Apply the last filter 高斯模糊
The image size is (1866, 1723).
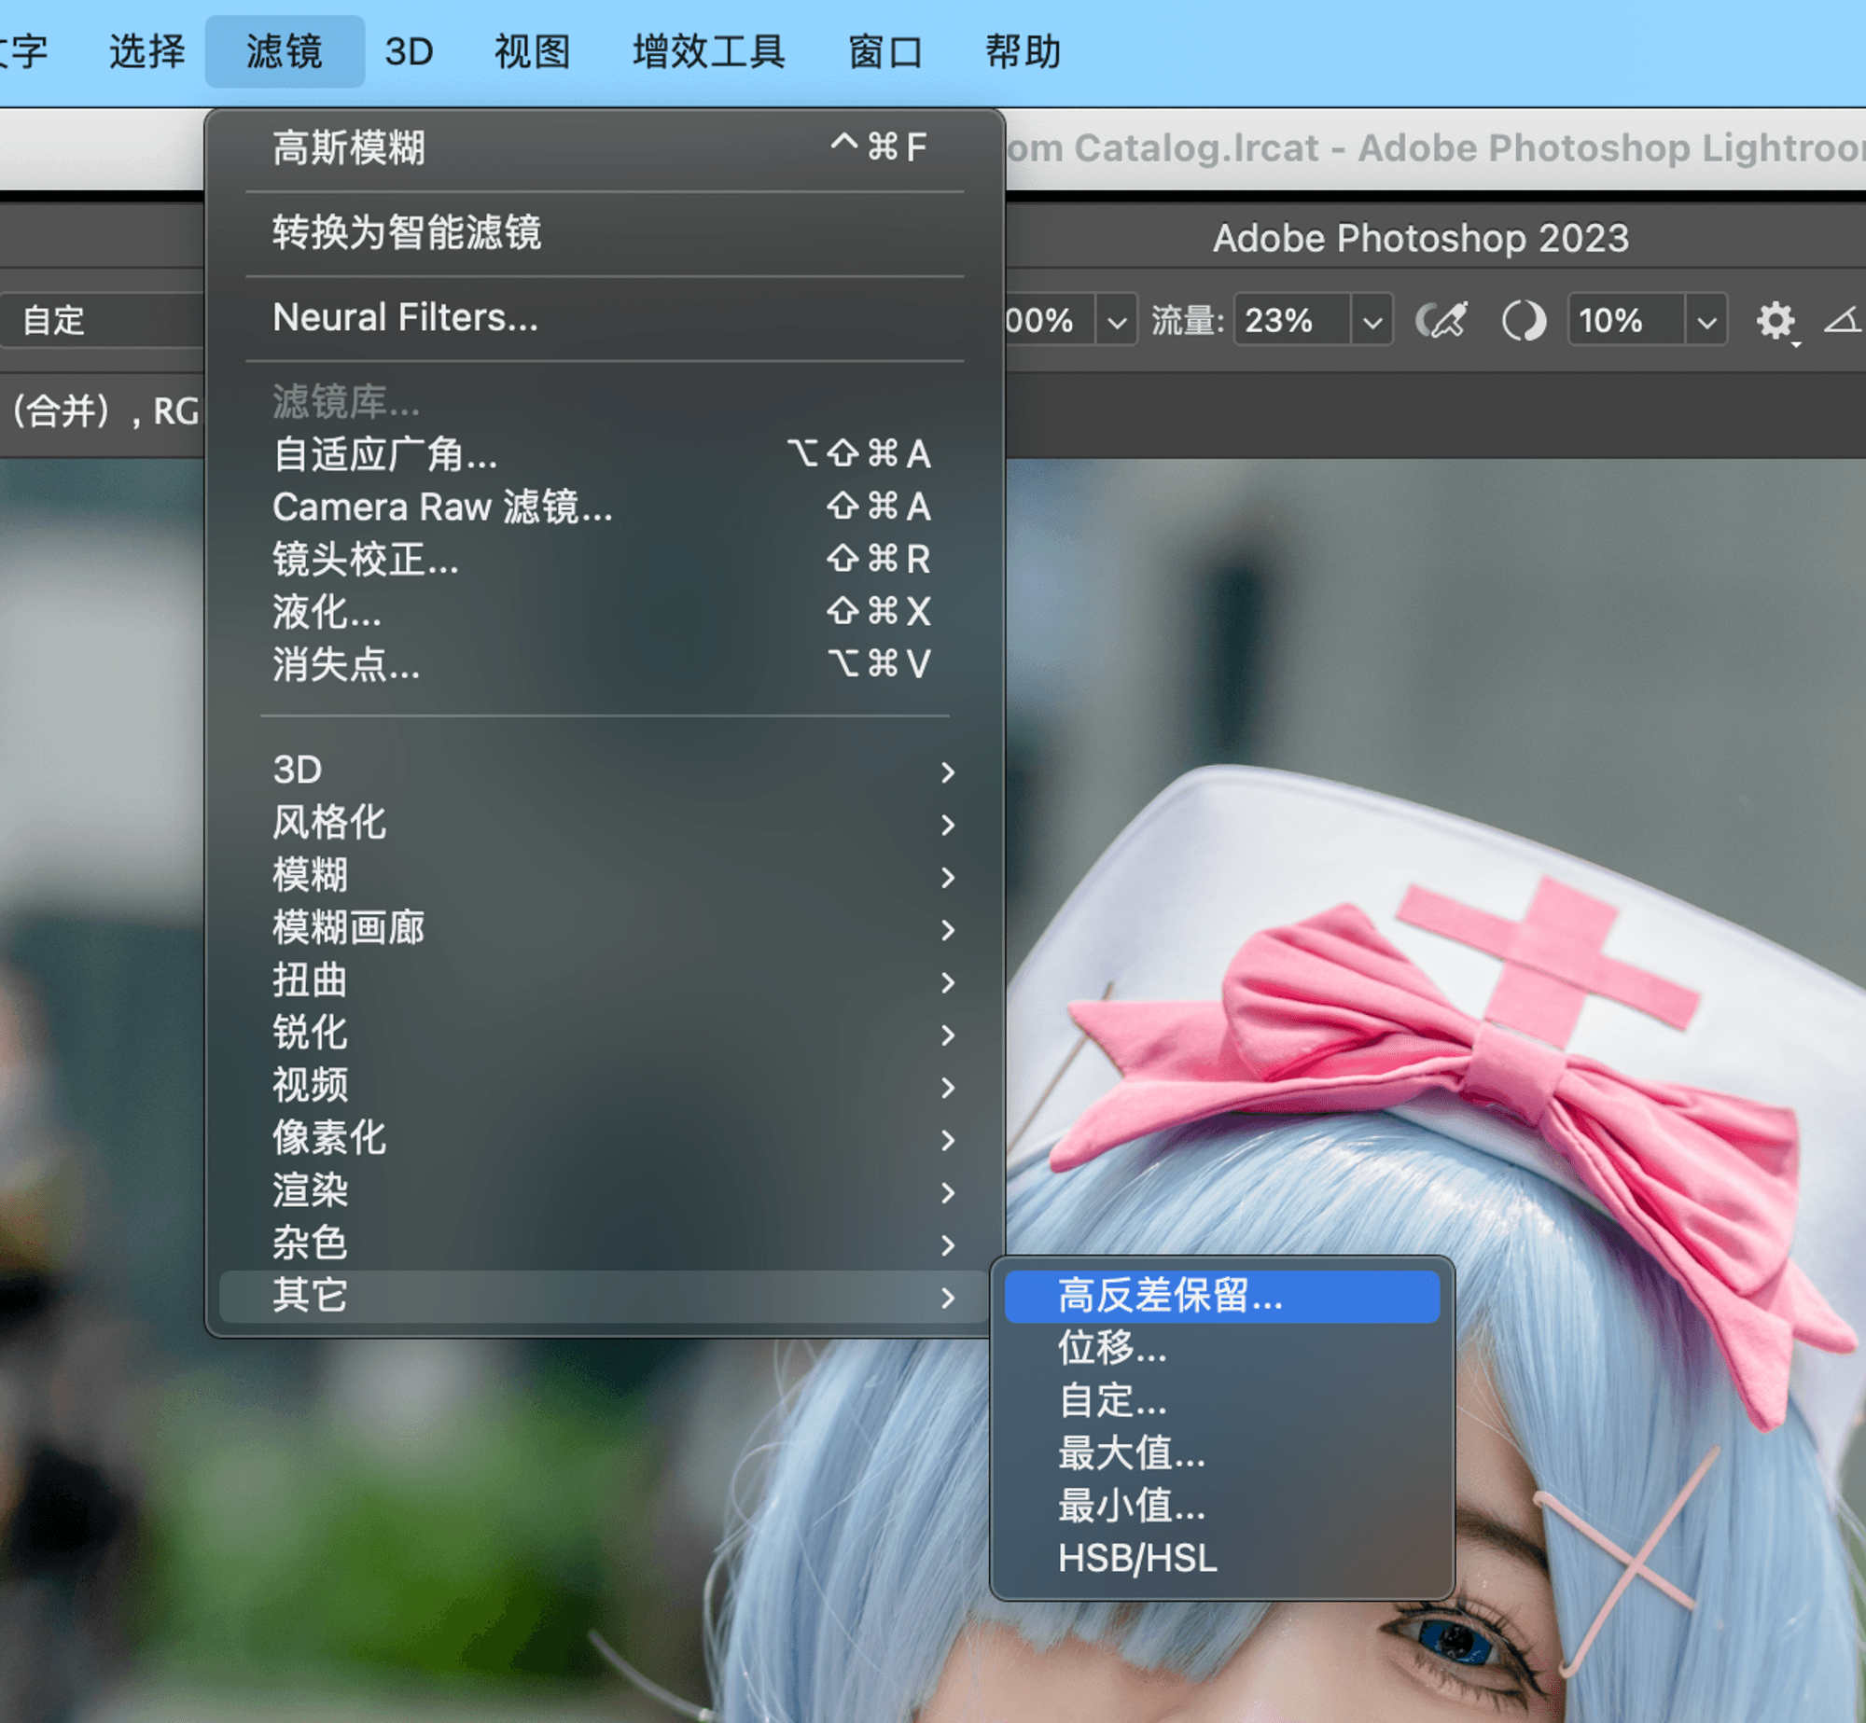(604, 147)
